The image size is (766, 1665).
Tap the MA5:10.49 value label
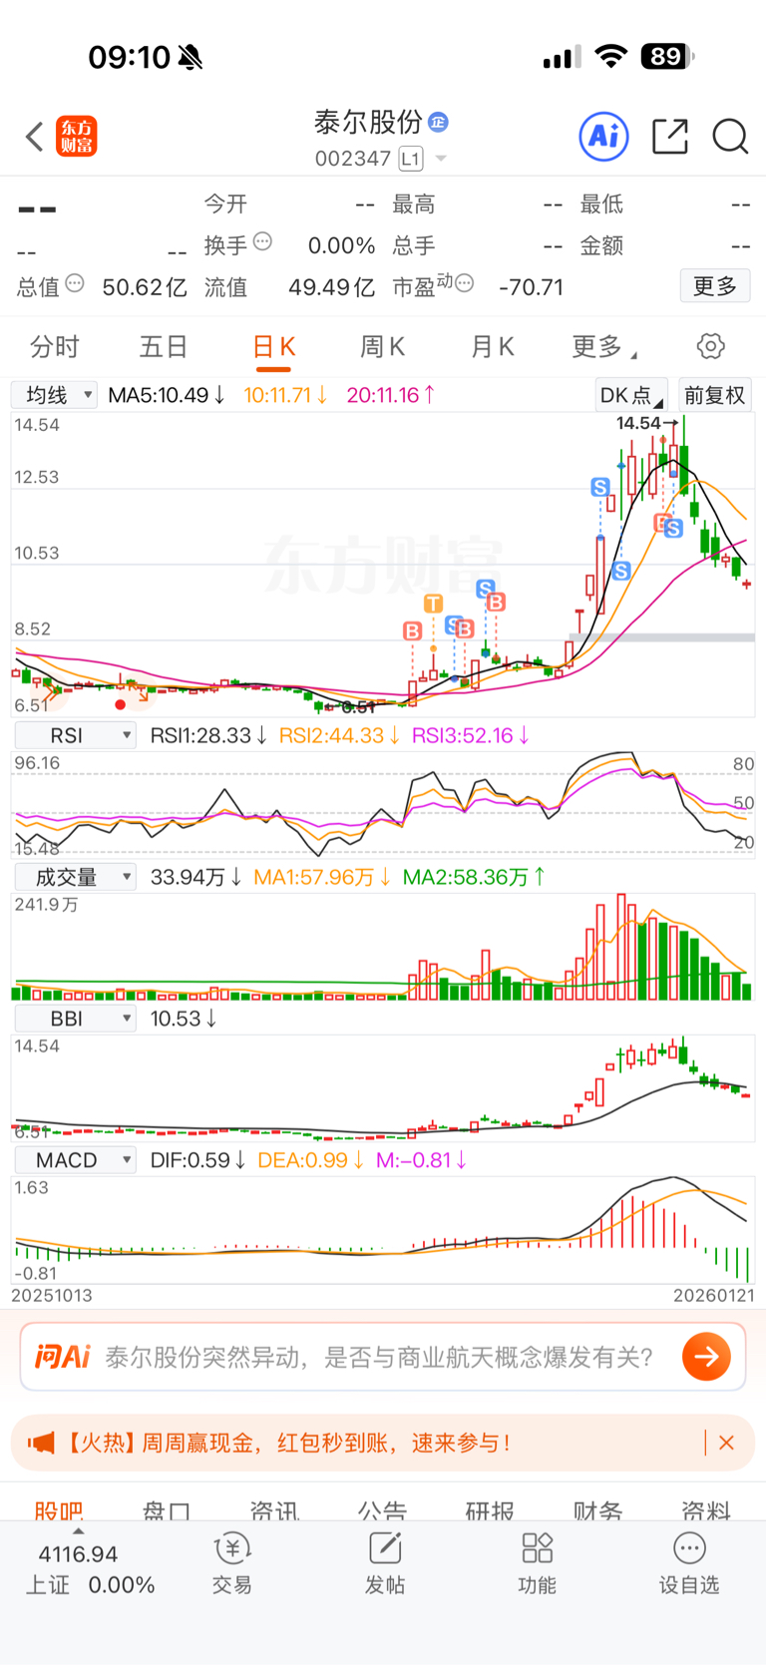(x=166, y=395)
